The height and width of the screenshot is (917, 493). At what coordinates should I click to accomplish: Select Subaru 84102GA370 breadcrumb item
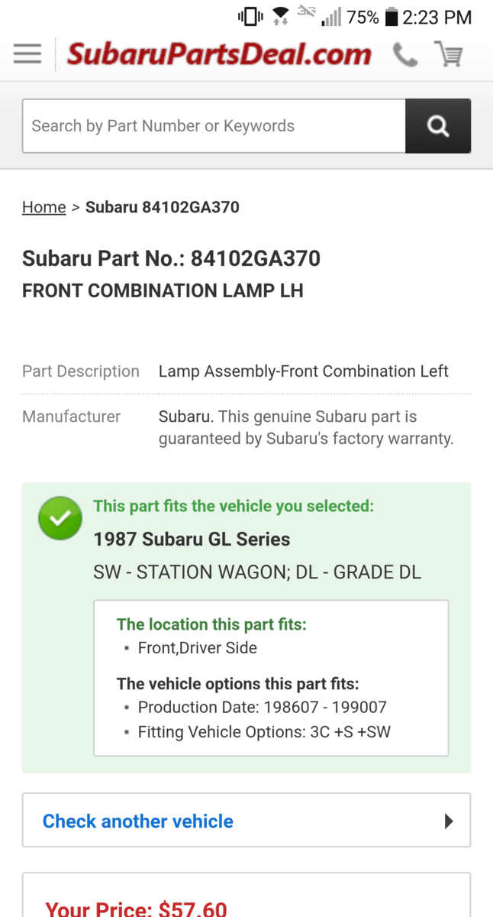point(163,207)
